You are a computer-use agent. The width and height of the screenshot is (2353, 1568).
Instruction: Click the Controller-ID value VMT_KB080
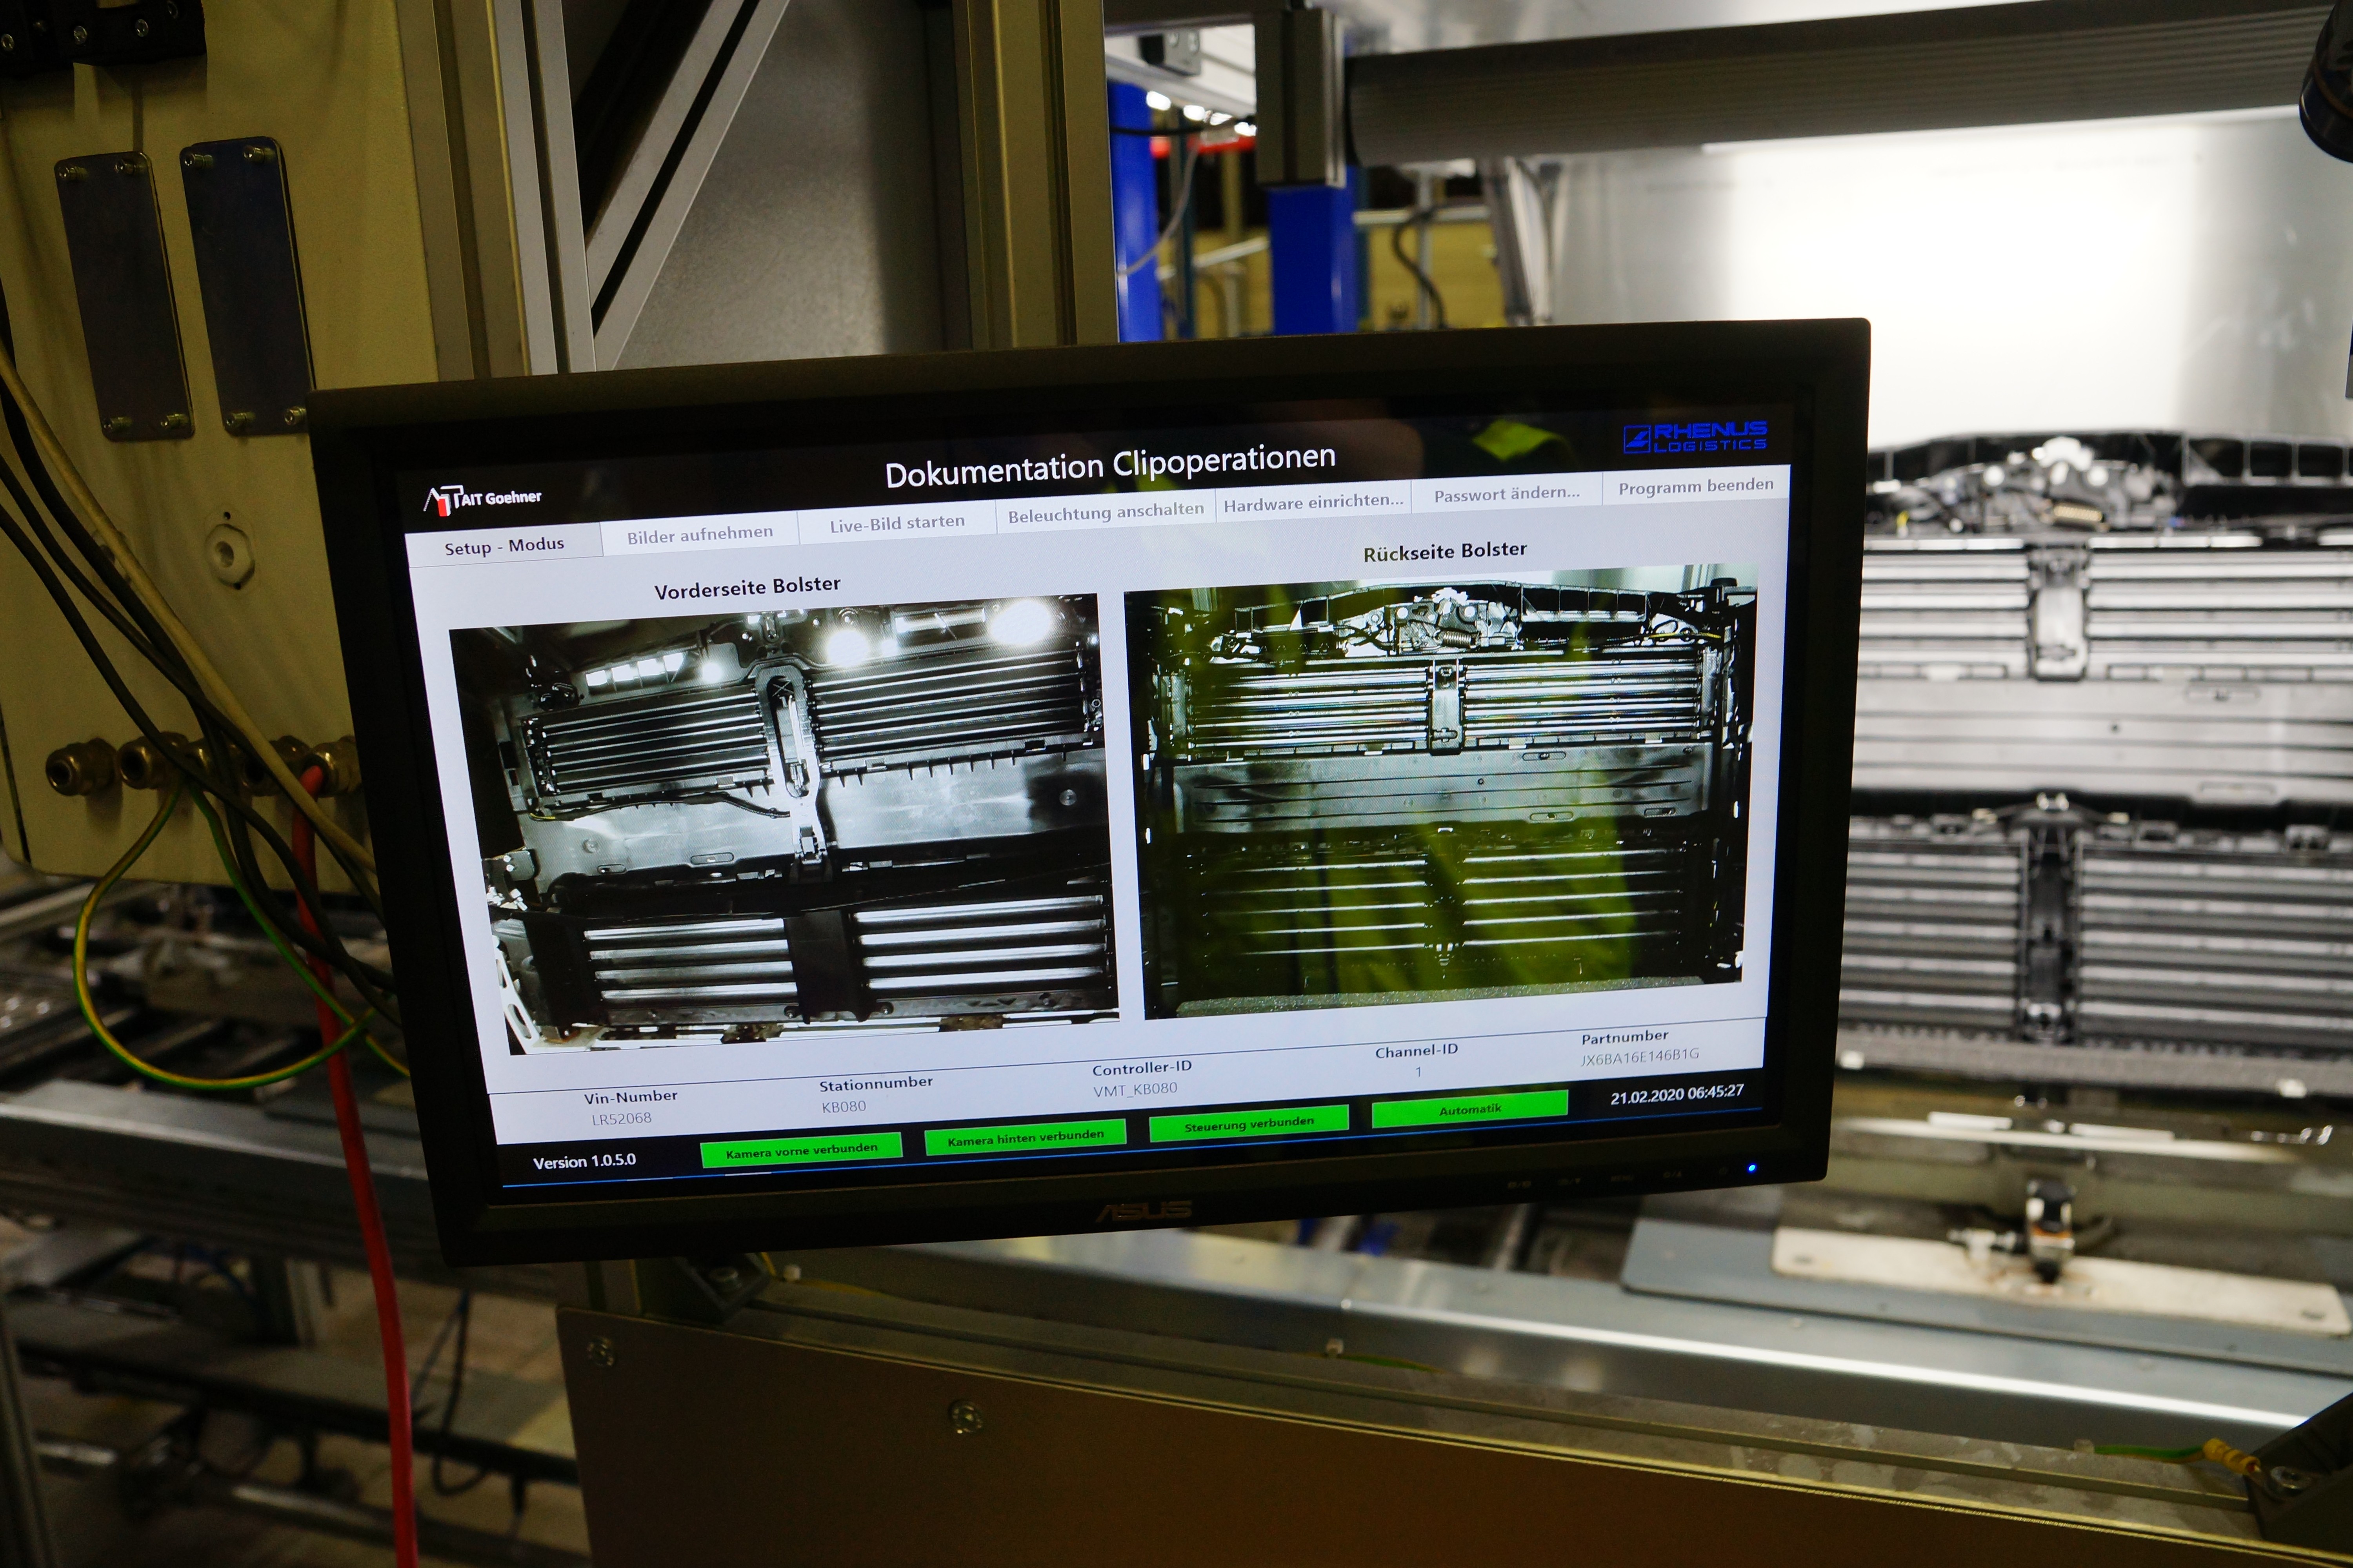(1135, 1089)
